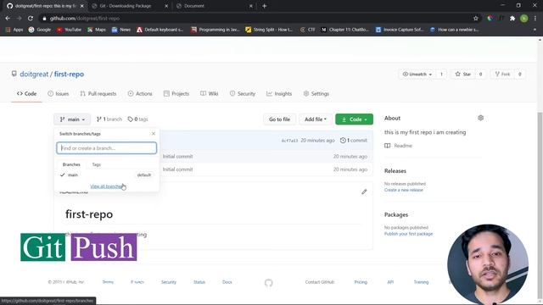543x305 pixels.
Task: Reload the page with refresh icon
Action: click(x=31, y=19)
